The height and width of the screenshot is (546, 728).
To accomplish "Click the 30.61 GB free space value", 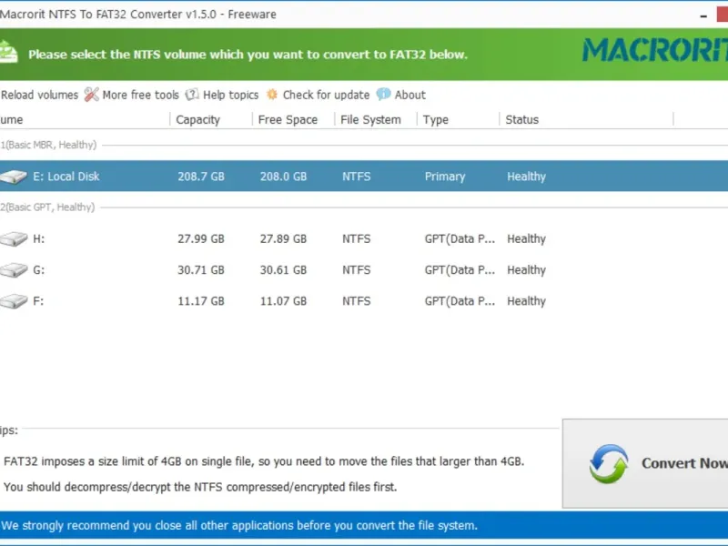I will 283,270.
